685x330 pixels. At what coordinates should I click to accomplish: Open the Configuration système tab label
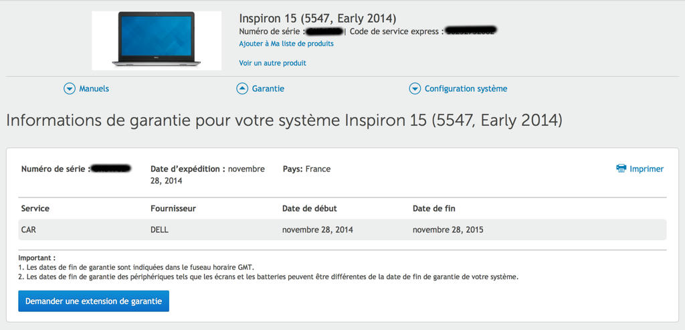click(466, 89)
